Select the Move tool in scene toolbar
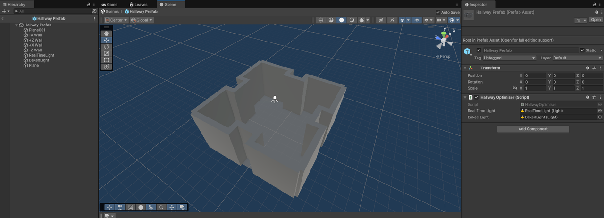This screenshot has height=218, width=604. tap(107, 40)
